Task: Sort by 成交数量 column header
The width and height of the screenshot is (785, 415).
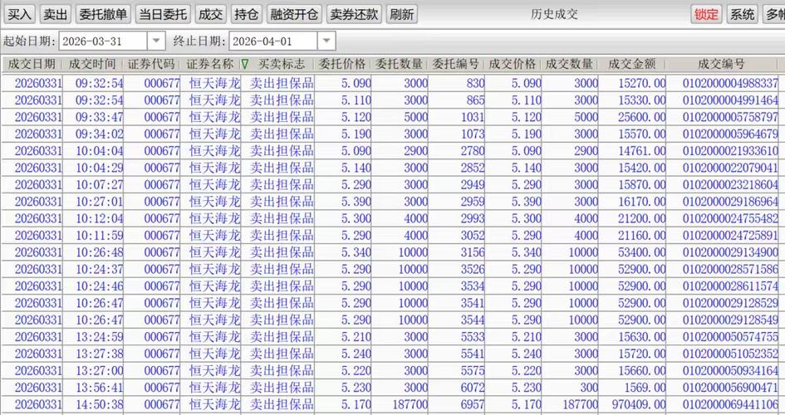Action: pyautogui.click(x=569, y=64)
